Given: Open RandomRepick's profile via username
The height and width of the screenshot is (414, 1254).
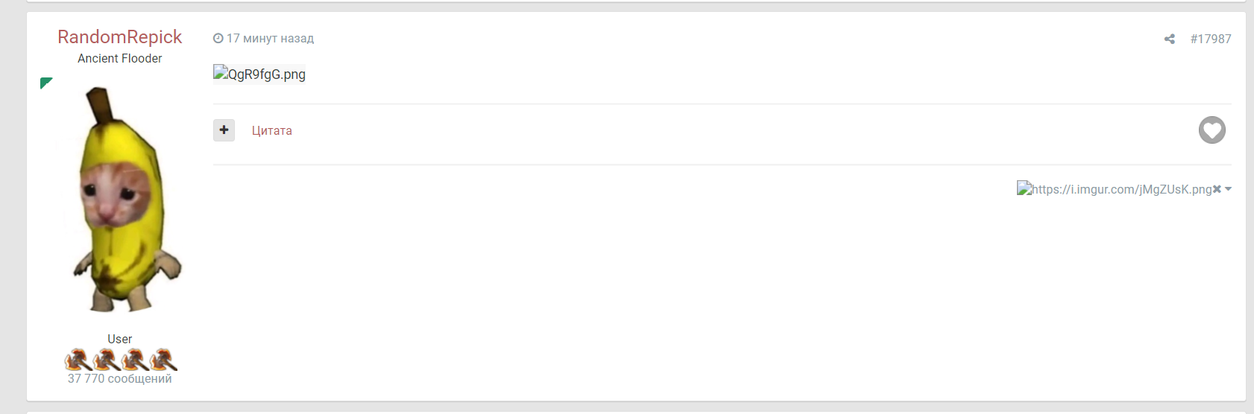Looking at the screenshot, I should click(x=119, y=37).
